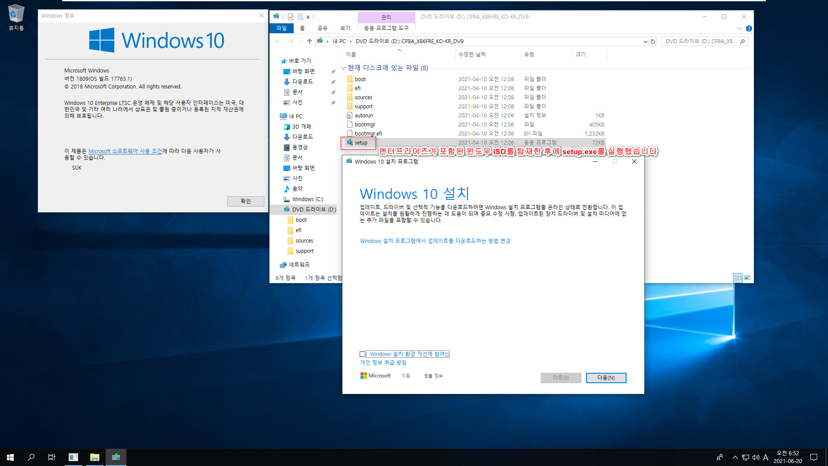Click the volume speaker tray icon
828x466 pixels.
pos(756,457)
